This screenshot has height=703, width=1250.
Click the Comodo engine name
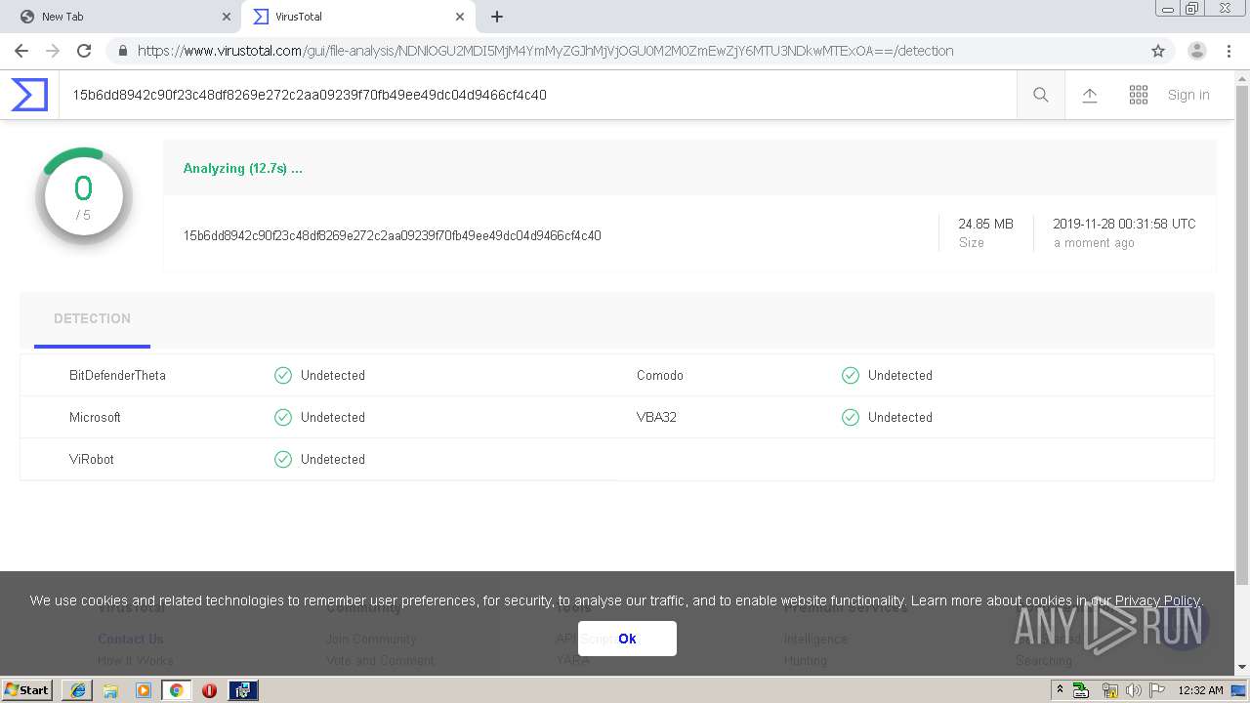pyautogui.click(x=660, y=375)
